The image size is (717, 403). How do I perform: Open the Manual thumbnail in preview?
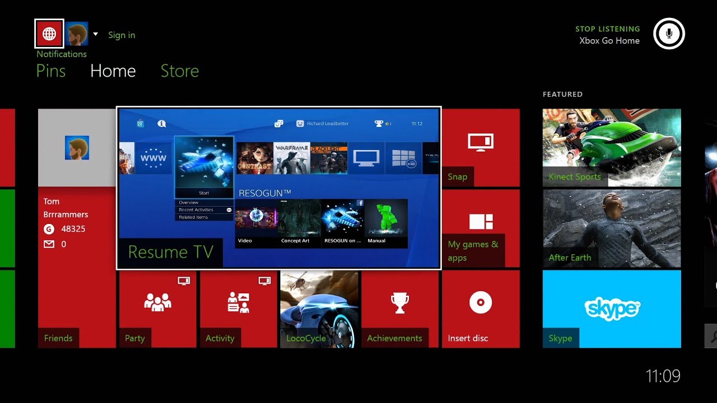point(386,223)
